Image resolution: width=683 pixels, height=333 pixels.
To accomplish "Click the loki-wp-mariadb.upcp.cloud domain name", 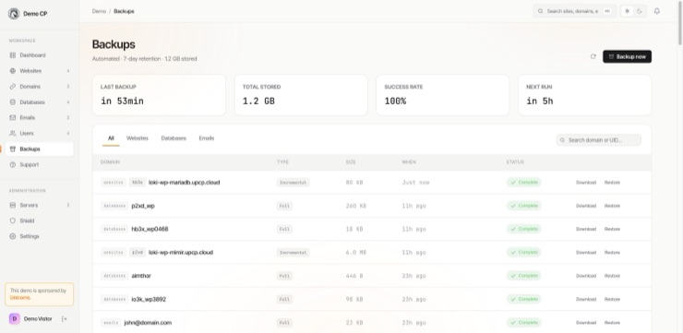I will (185, 183).
